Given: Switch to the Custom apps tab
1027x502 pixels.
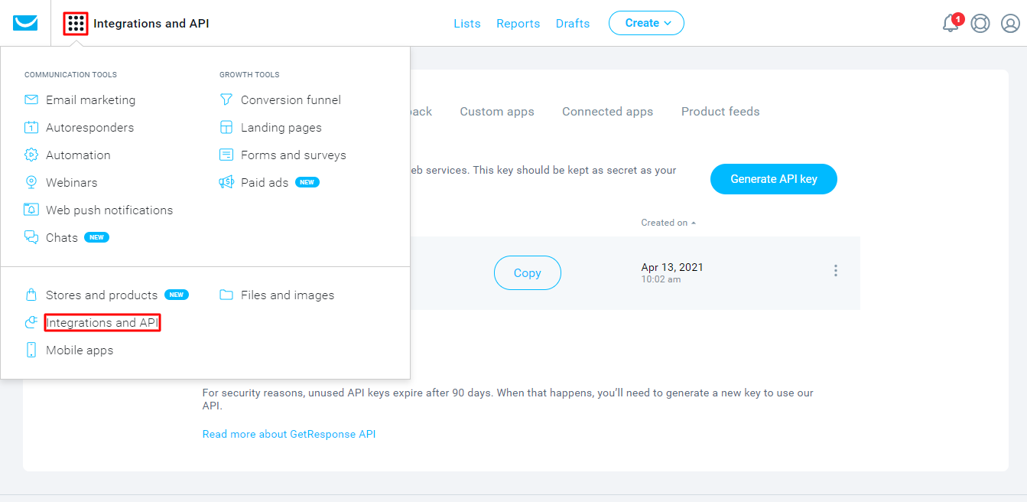Looking at the screenshot, I should click(x=497, y=112).
